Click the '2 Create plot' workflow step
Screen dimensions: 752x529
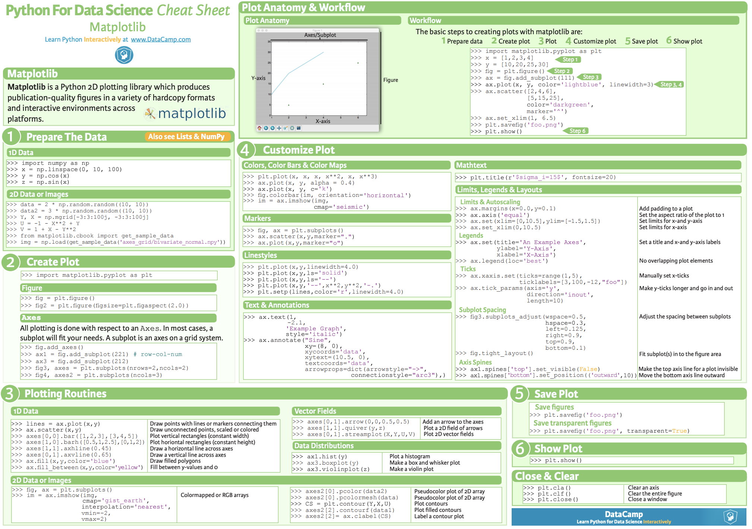point(511,41)
